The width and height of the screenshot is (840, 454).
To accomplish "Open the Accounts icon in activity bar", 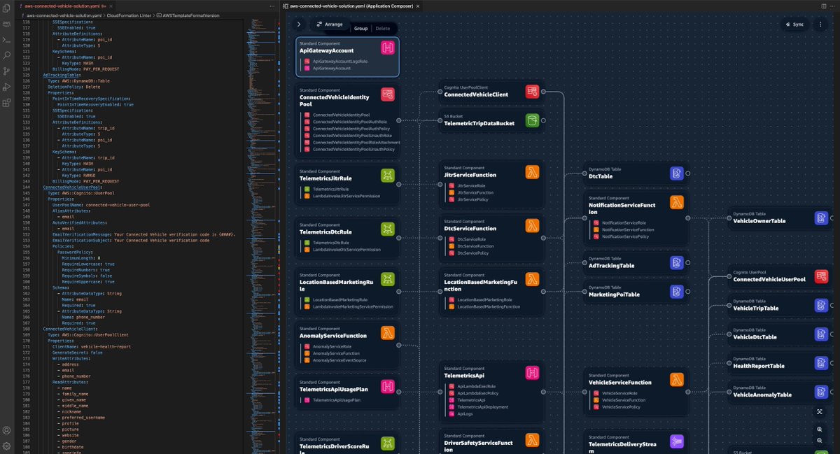I will coord(6,431).
